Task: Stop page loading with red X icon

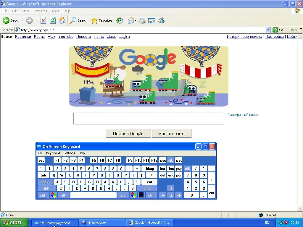Action: (x=43, y=20)
